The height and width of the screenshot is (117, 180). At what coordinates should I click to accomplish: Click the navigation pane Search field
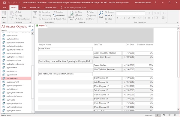click(x=16, y=30)
